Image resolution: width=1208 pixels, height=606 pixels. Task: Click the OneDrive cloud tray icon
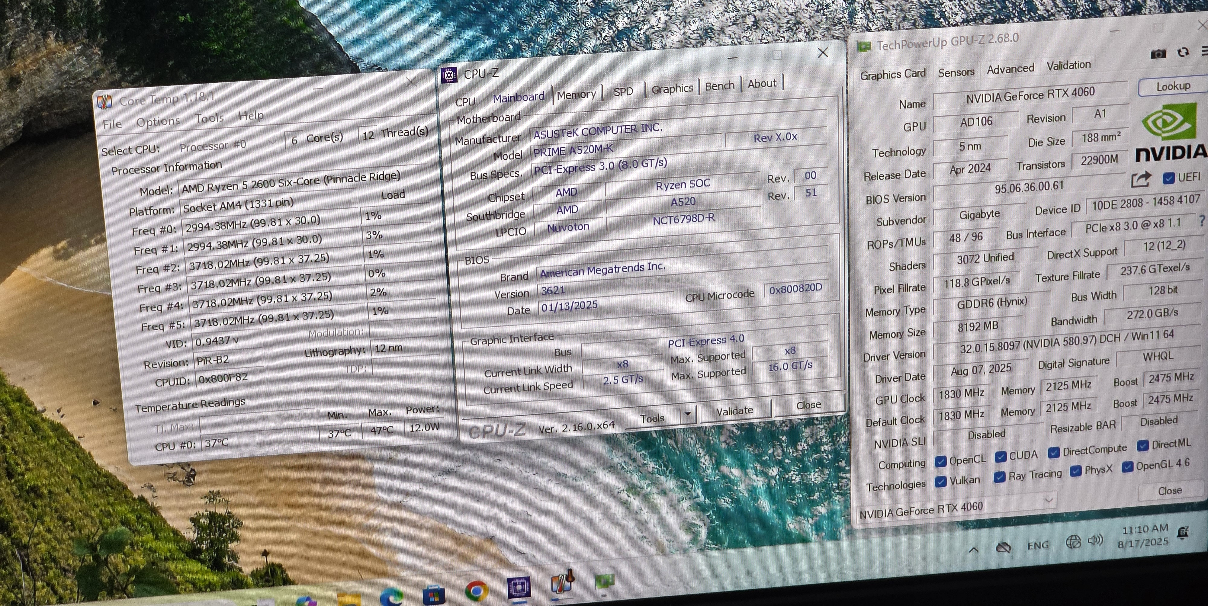point(1003,547)
